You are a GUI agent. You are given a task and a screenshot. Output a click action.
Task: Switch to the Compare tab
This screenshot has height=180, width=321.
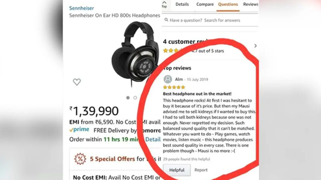pyautogui.click(x=205, y=4)
